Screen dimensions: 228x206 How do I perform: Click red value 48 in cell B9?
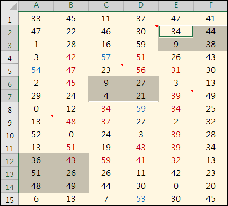(x=71, y=122)
